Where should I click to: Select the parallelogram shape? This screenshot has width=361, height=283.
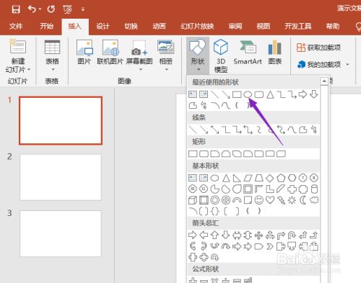tap(248, 178)
